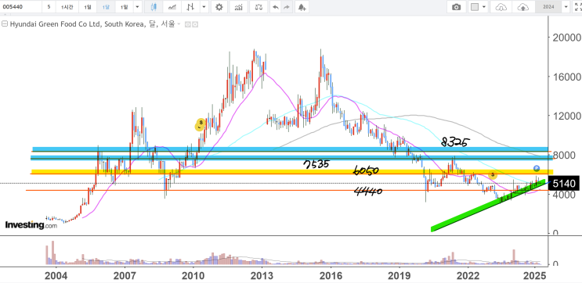Screen dimensions: 582x283
Task: Collapse the Hyundai Green Food legend box
Action: (5, 24)
